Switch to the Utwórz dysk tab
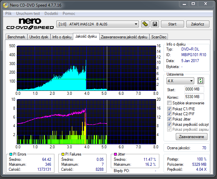Image resolution: width=217 pixels, height=179 pixels. click(39, 37)
